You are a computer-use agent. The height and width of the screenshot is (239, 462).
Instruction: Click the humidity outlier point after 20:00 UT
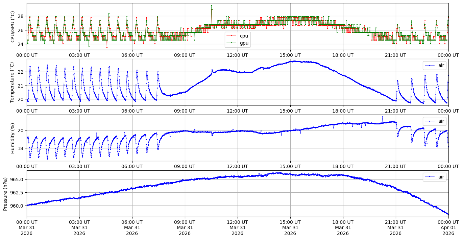(383, 117)
